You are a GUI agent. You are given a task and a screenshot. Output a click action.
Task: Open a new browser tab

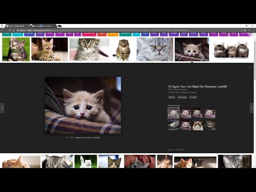pos(60,26)
